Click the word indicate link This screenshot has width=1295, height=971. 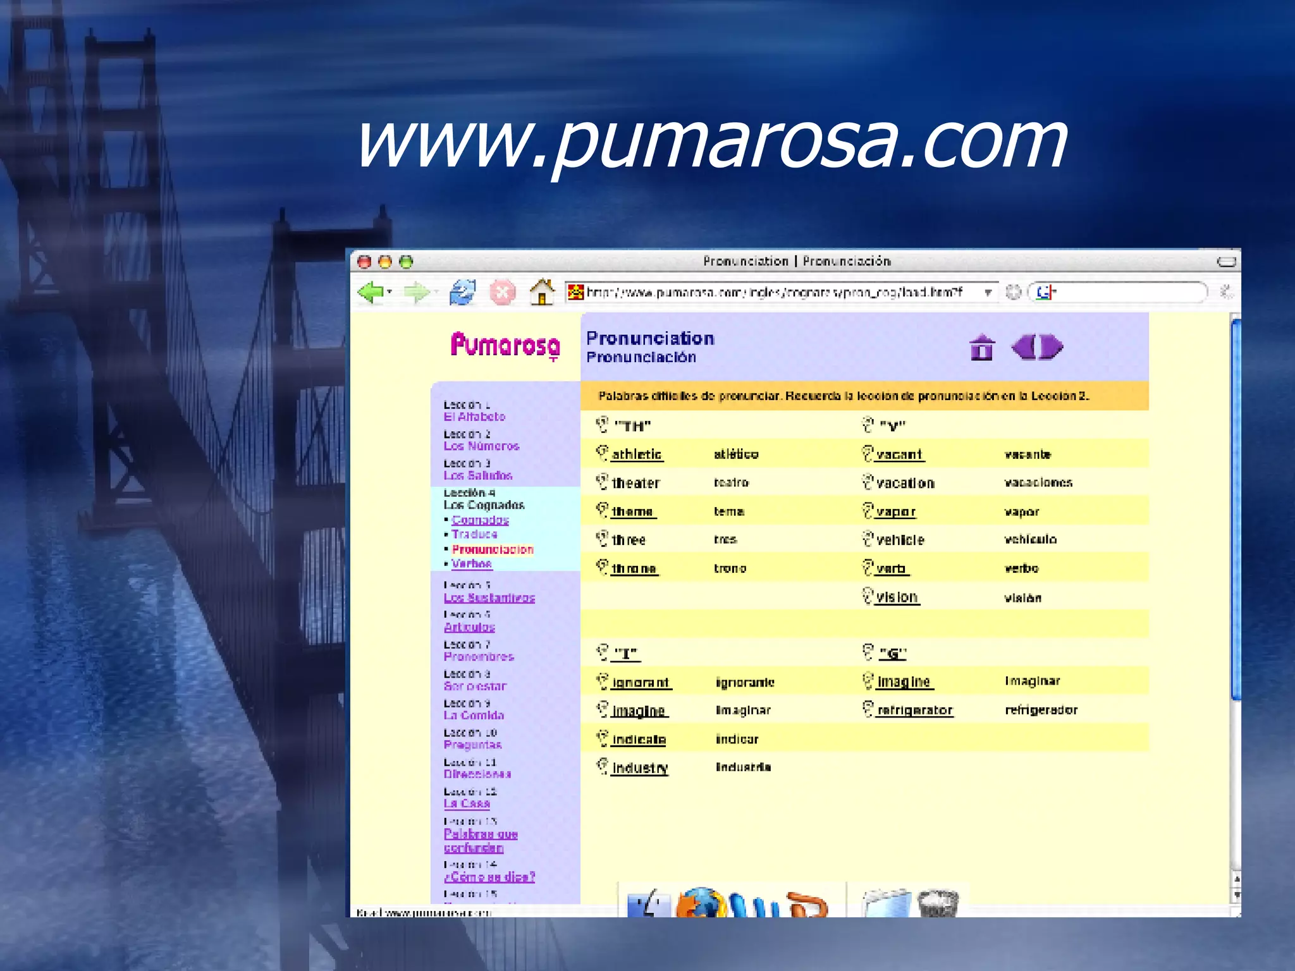pyautogui.click(x=639, y=740)
